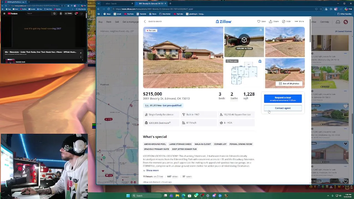Open the three-dot menu on first saved home card
Viewport: 354px width, 199px height.
pos(345,53)
